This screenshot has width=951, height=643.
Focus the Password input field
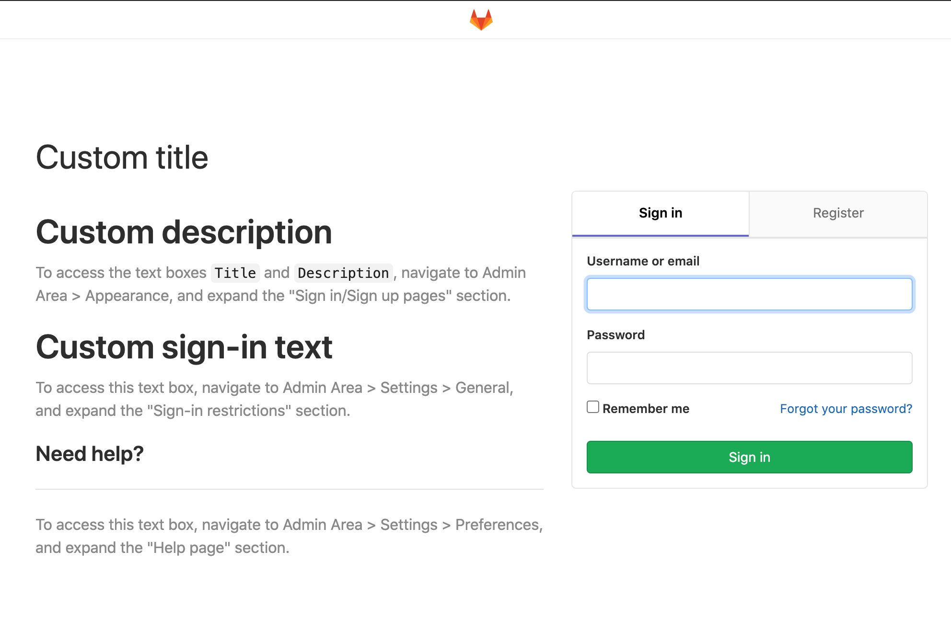coord(749,367)
